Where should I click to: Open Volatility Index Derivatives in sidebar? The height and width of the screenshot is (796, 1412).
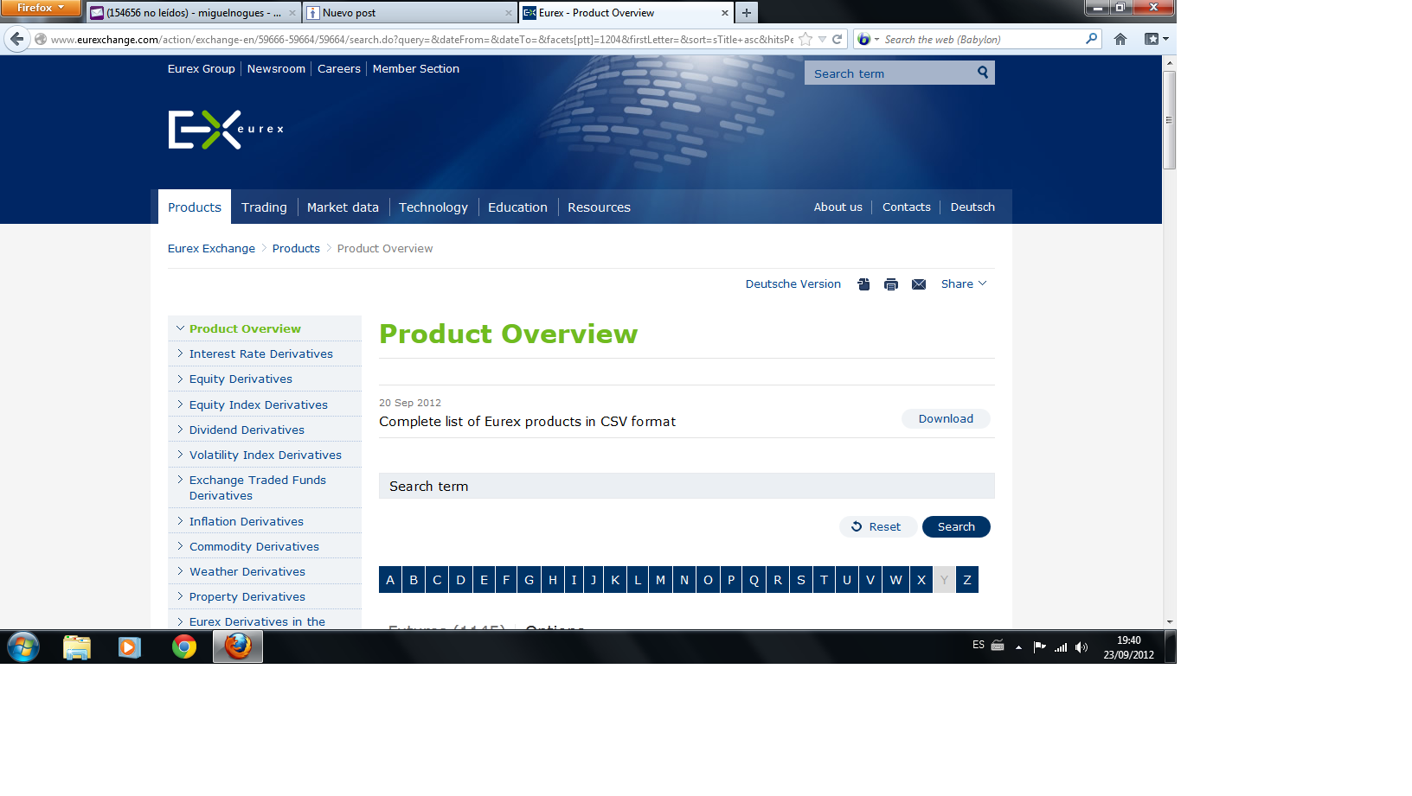coord(266,455)
